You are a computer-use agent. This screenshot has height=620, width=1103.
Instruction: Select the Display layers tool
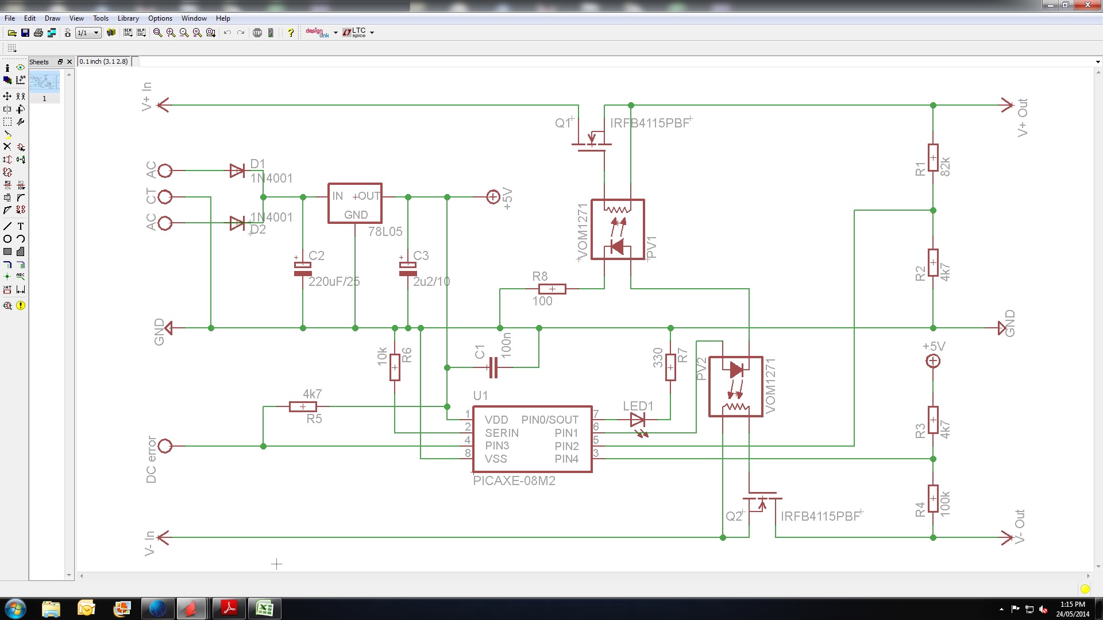(7, 80)
